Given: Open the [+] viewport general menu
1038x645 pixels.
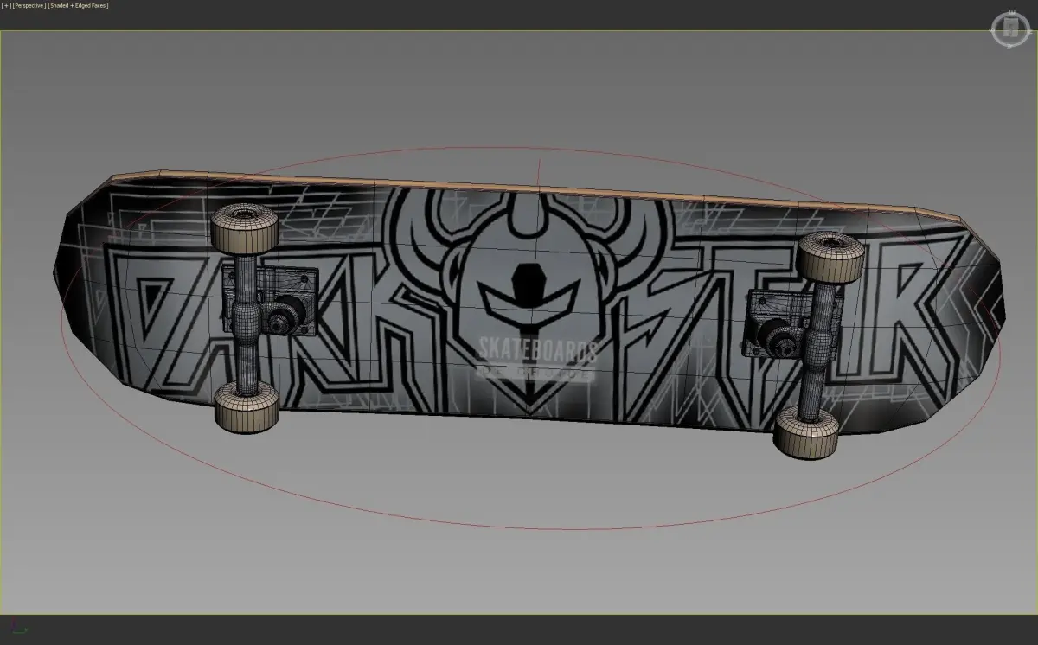Looking at the screenshot, I should tap(6, 5).
